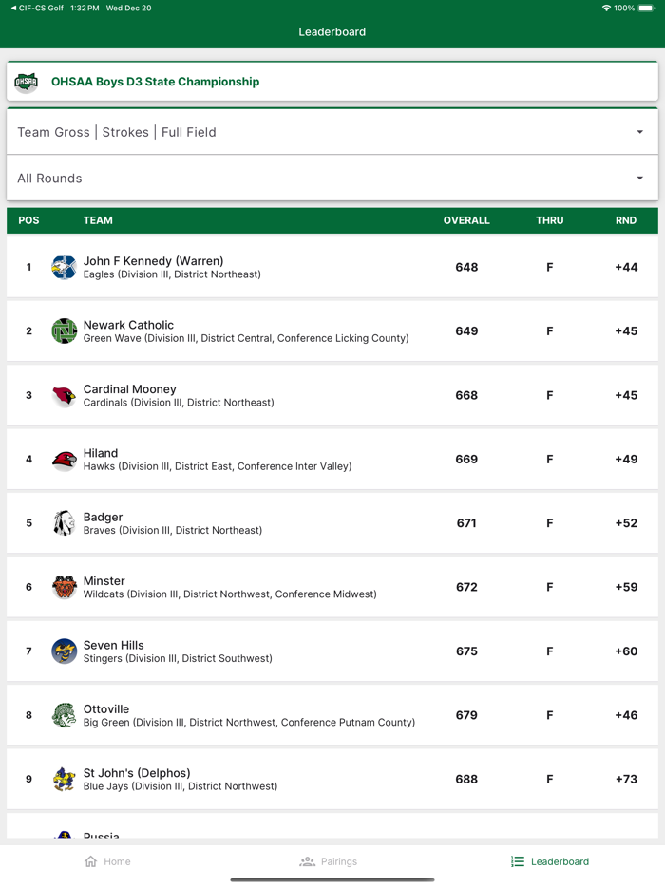The width and height of the screenshot is (665, 887).
Task: Click the St John's Blue Jays logo
Action: [64, 779]
